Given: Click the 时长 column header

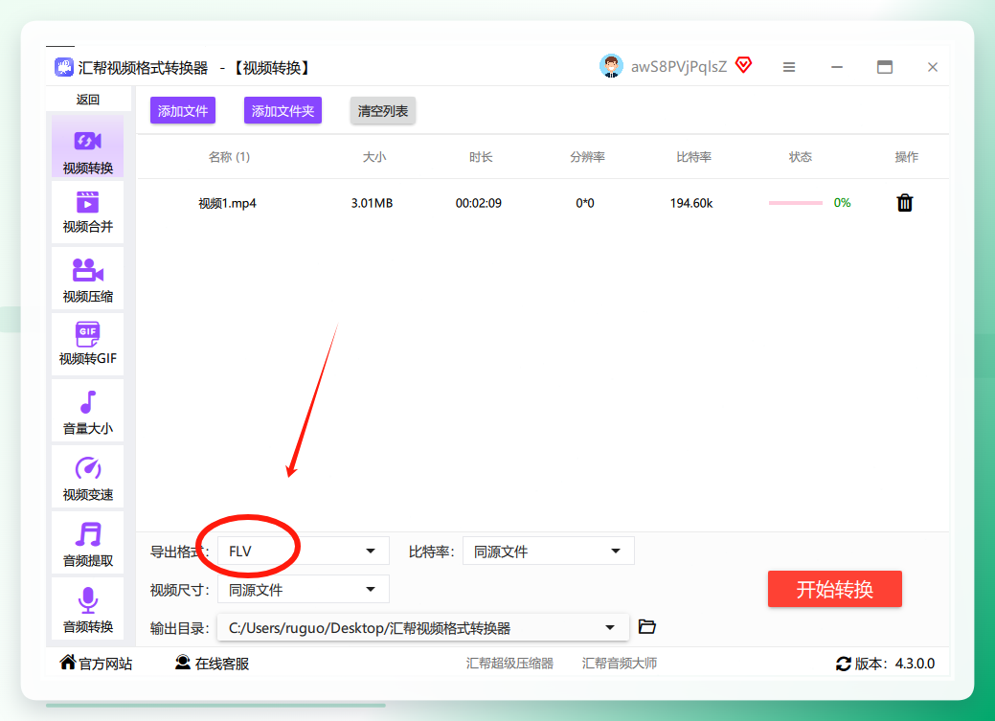Looking at the screenshot, I should coord(481,157).
